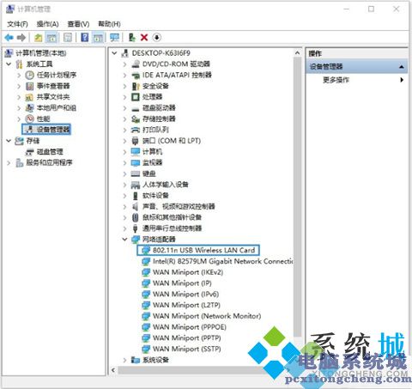Open the 查看(V) menu

78,24
